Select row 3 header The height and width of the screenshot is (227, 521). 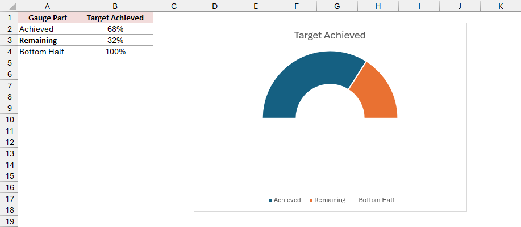[x=9, y=40]
